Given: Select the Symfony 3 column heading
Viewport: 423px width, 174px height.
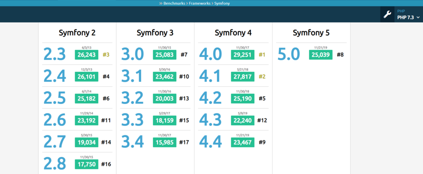Looking at the screenshot, I should (x=155, y=33).
